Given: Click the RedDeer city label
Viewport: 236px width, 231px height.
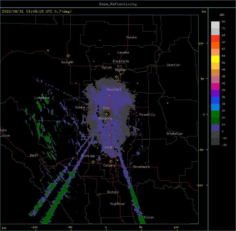Looking at the screenshot, I should click(x=120, y=70).
